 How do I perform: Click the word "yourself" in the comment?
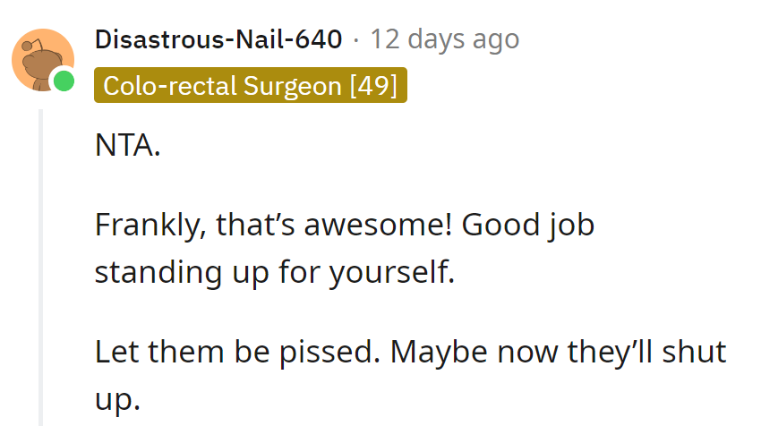(x=391, y=272)
